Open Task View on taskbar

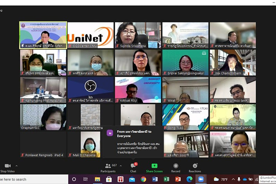(86, 179)
